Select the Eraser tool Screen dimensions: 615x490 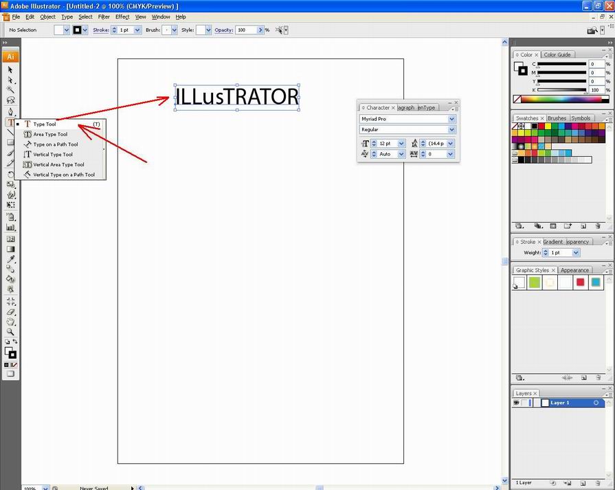(x=10, y=312)
